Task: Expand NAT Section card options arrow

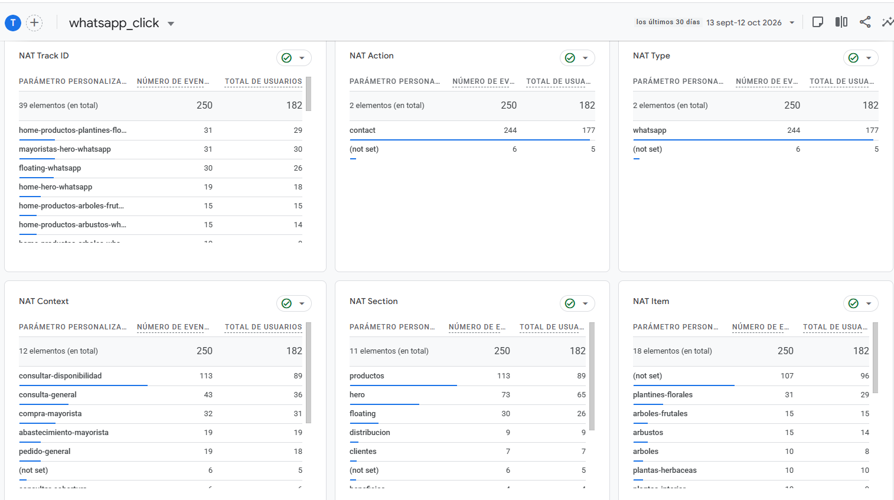Action: coord(585,303)
